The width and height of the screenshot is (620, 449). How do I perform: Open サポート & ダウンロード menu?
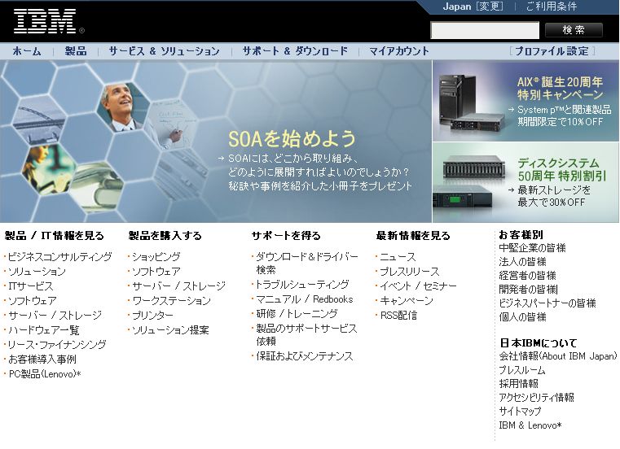pyautogui.click(x=295, y=51)
